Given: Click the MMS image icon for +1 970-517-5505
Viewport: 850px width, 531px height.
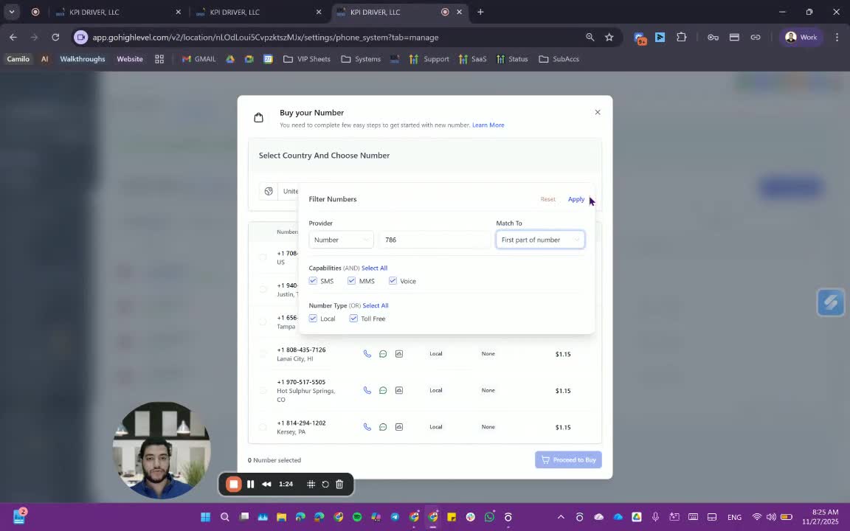Looking at the screenshot, I should pyautogui.click(x=399, y=390).
